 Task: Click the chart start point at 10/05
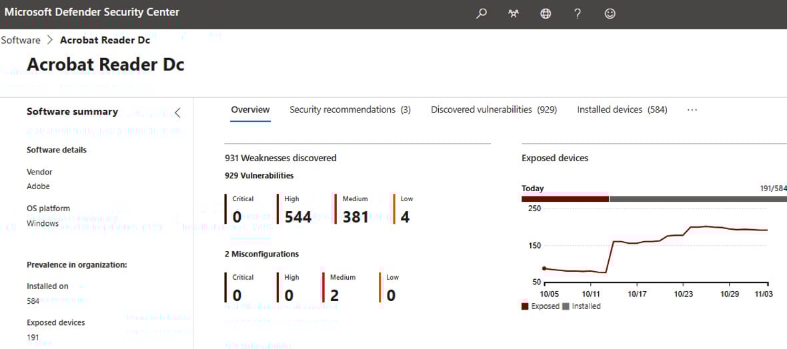545,268
